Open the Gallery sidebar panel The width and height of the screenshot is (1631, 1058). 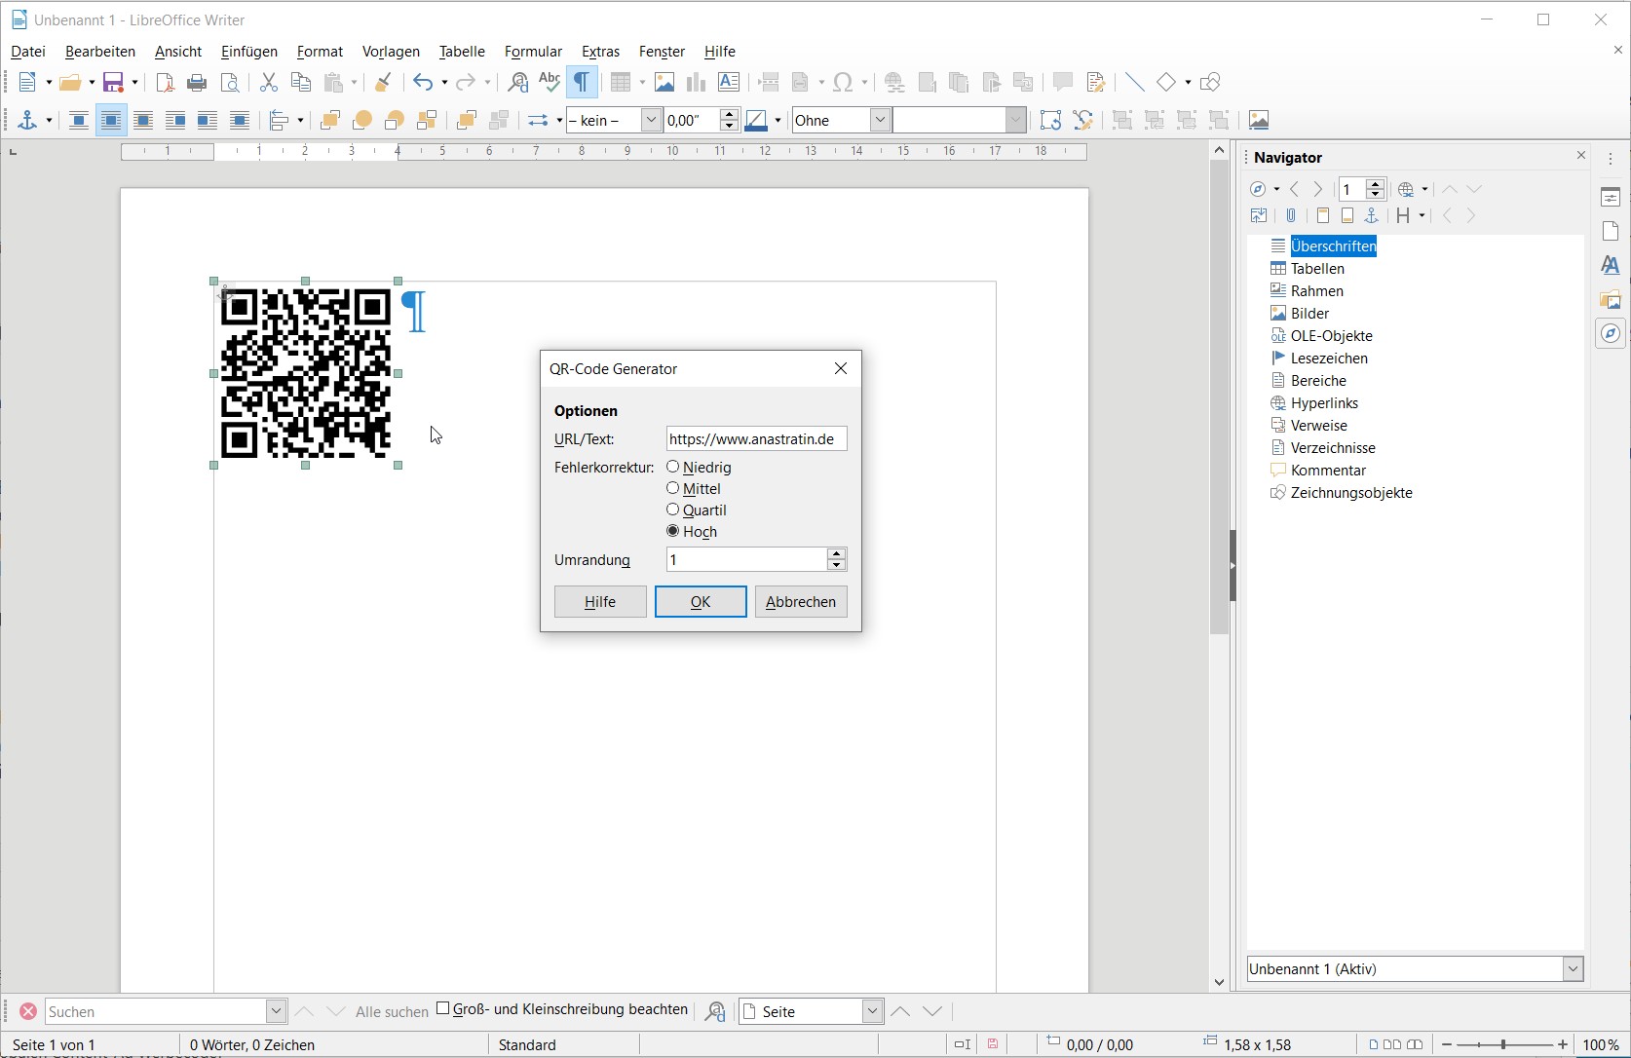1611,300
